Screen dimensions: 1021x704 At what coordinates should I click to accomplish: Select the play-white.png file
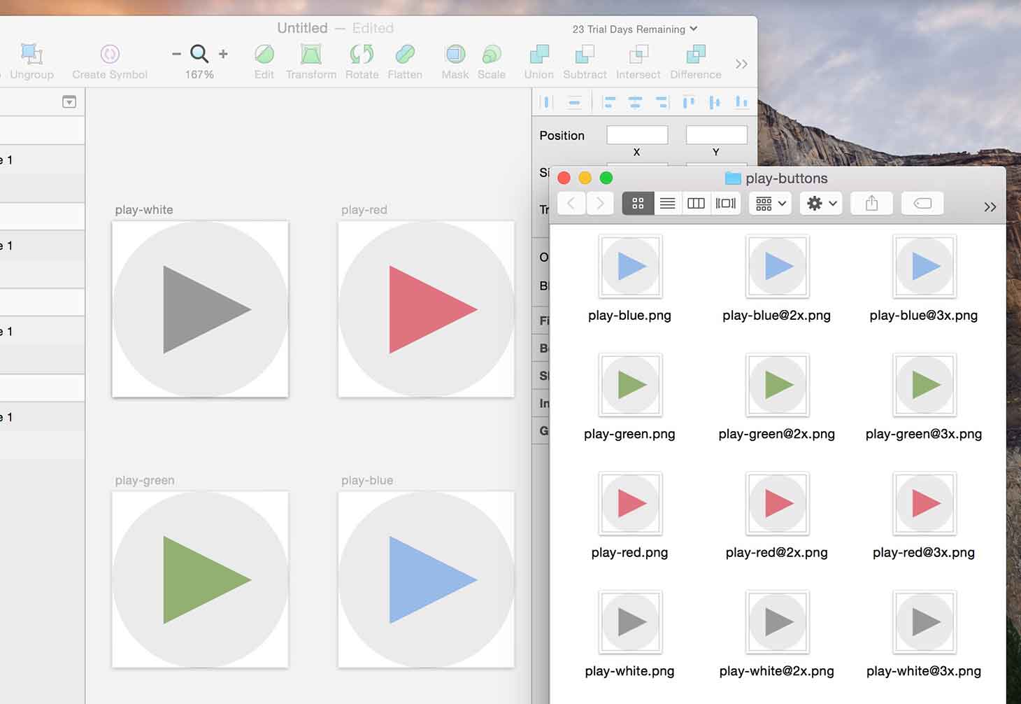tap(629, 635)
